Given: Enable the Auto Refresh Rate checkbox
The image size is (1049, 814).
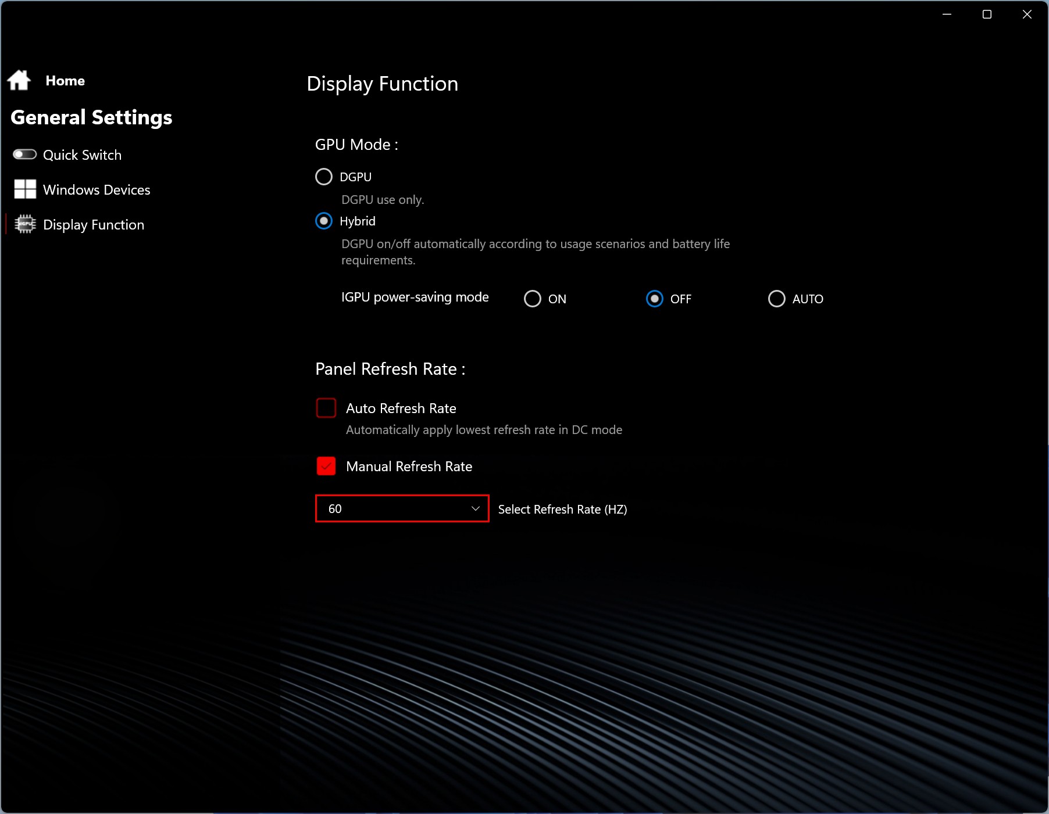Looking at the screenshot, I should (x=326, y=408).
